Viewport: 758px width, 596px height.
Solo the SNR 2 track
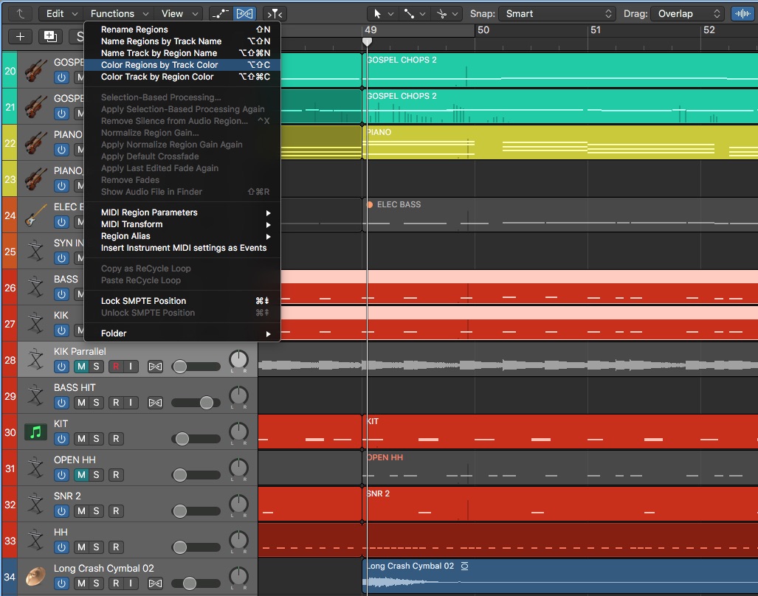(x=96, y=511)
